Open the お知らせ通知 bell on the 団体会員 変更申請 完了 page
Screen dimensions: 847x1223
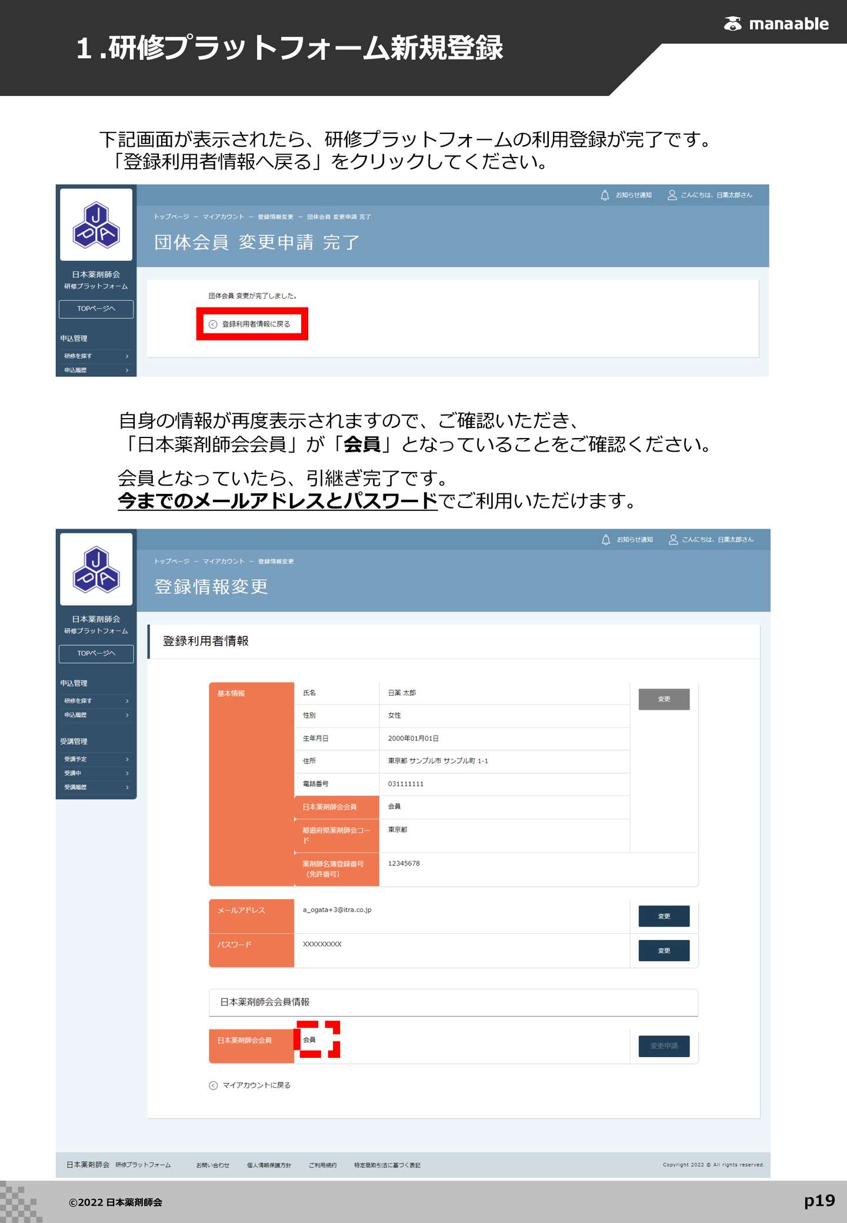[605, 195]
